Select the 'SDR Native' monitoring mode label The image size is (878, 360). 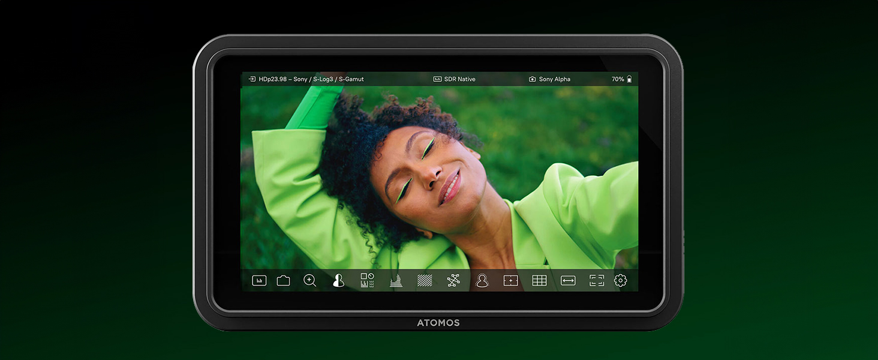pyautogui.click(x=460, y=79)
